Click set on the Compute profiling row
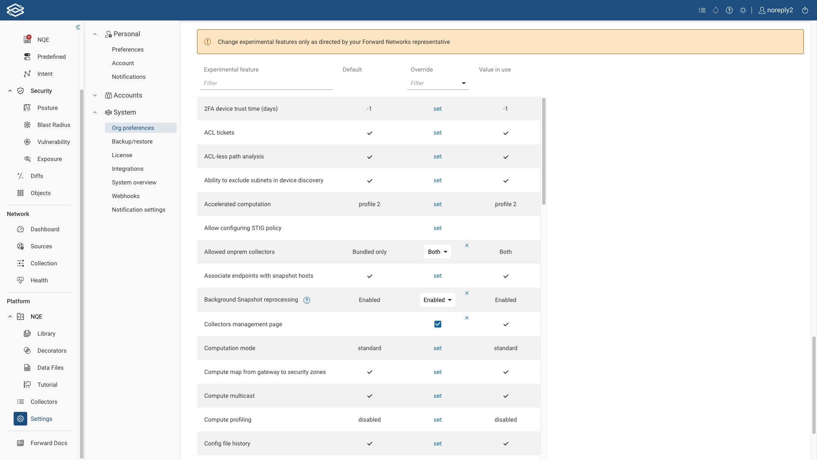This screenshot has height=460, width=817. (x=437, y=420)
